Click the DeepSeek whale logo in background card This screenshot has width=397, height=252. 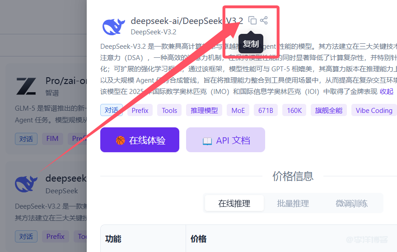pyautogui.click(x=26, y=184)
